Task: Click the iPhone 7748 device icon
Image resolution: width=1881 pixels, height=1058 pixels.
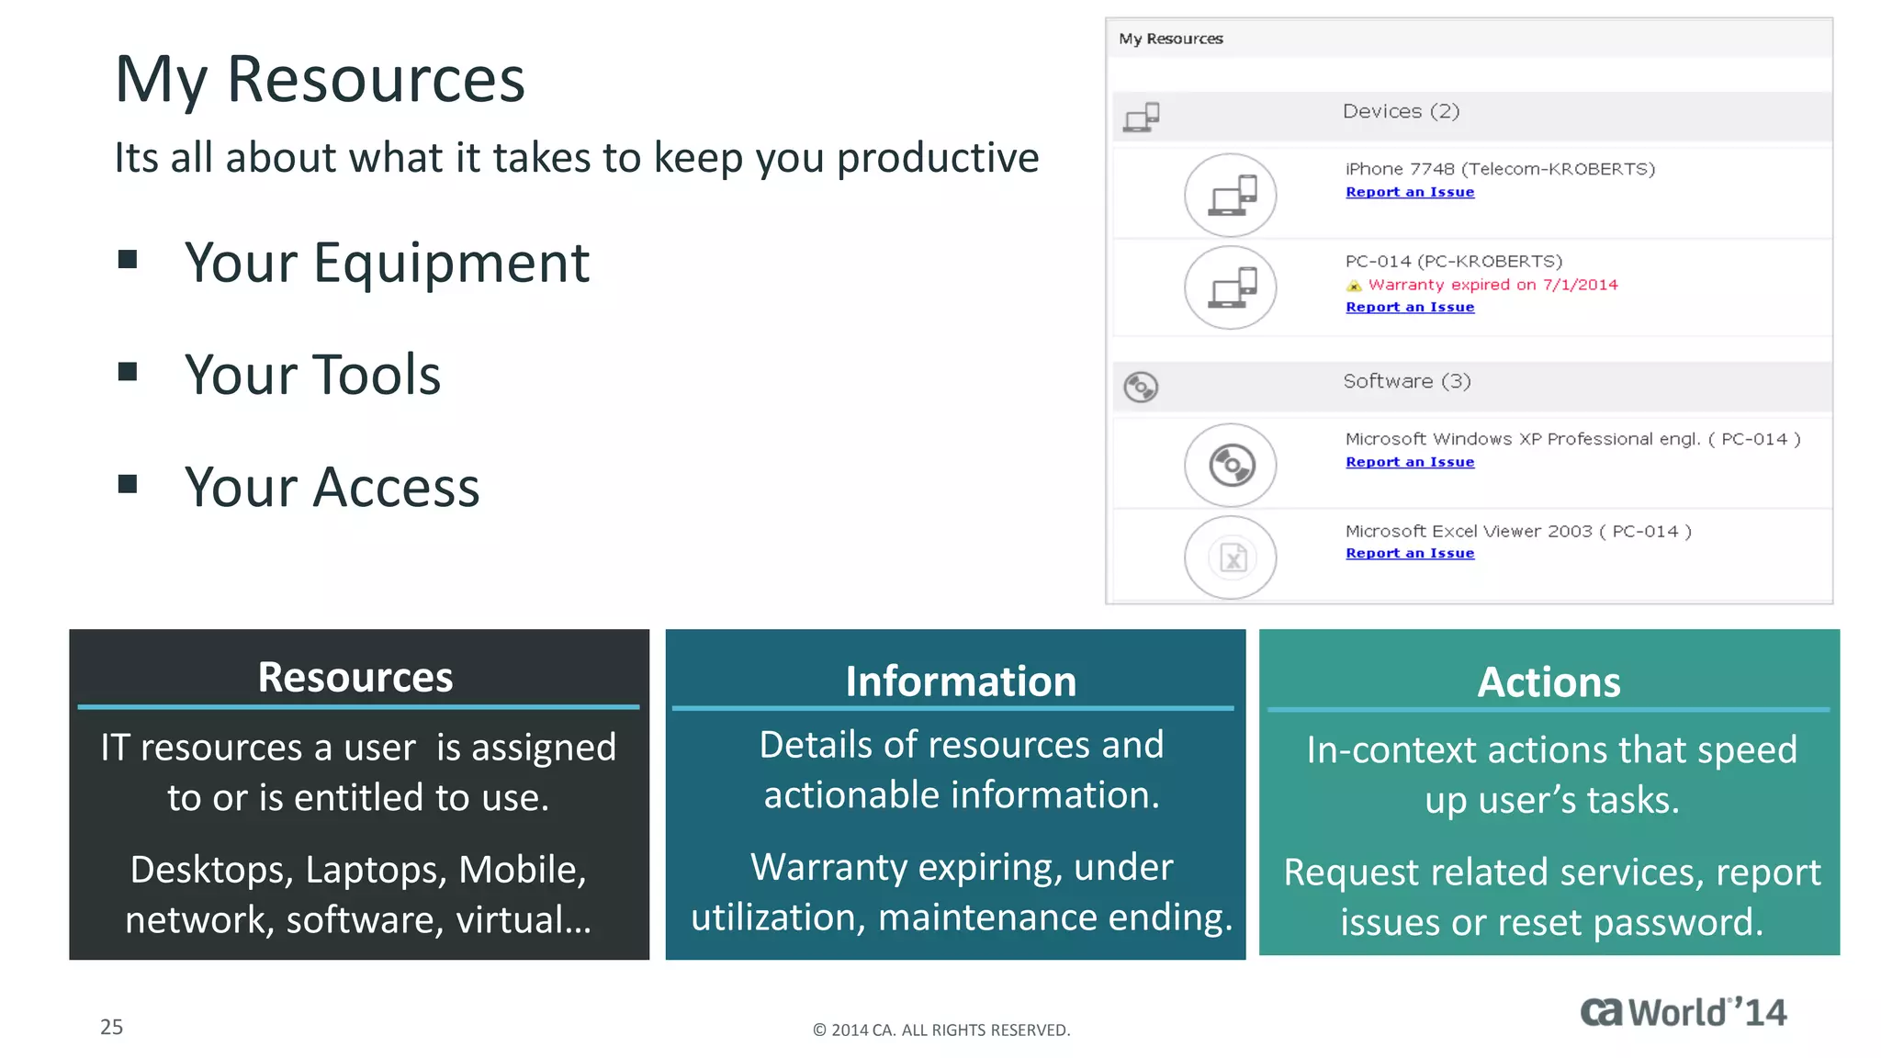Action: click(x=1230, y=195)
